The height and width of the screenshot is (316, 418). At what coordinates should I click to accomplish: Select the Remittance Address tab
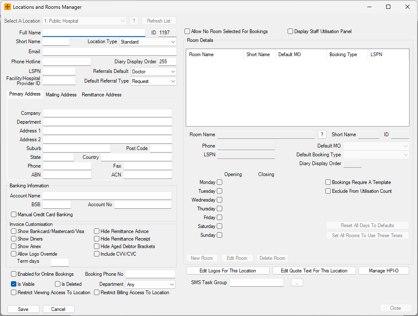pyautogui.click(x=101, y=95)
